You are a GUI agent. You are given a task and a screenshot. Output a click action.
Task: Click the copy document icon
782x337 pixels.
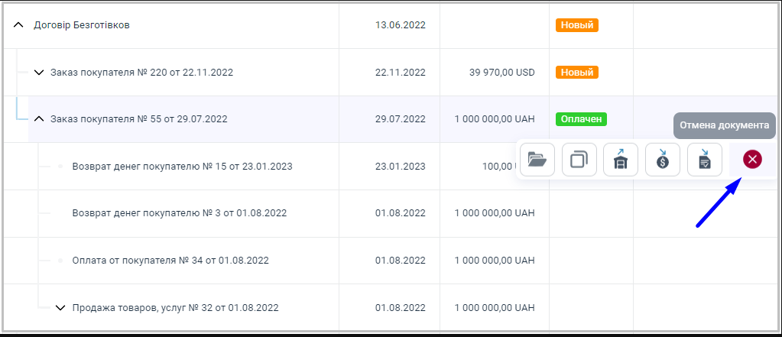579,160
